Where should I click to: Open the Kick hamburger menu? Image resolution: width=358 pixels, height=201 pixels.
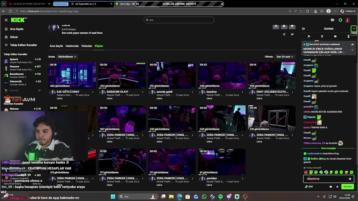(6, 20)
